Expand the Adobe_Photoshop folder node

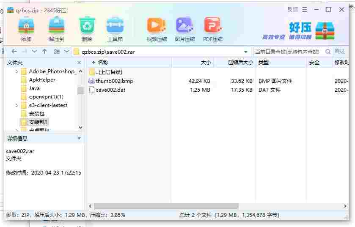tap(17, 72)
